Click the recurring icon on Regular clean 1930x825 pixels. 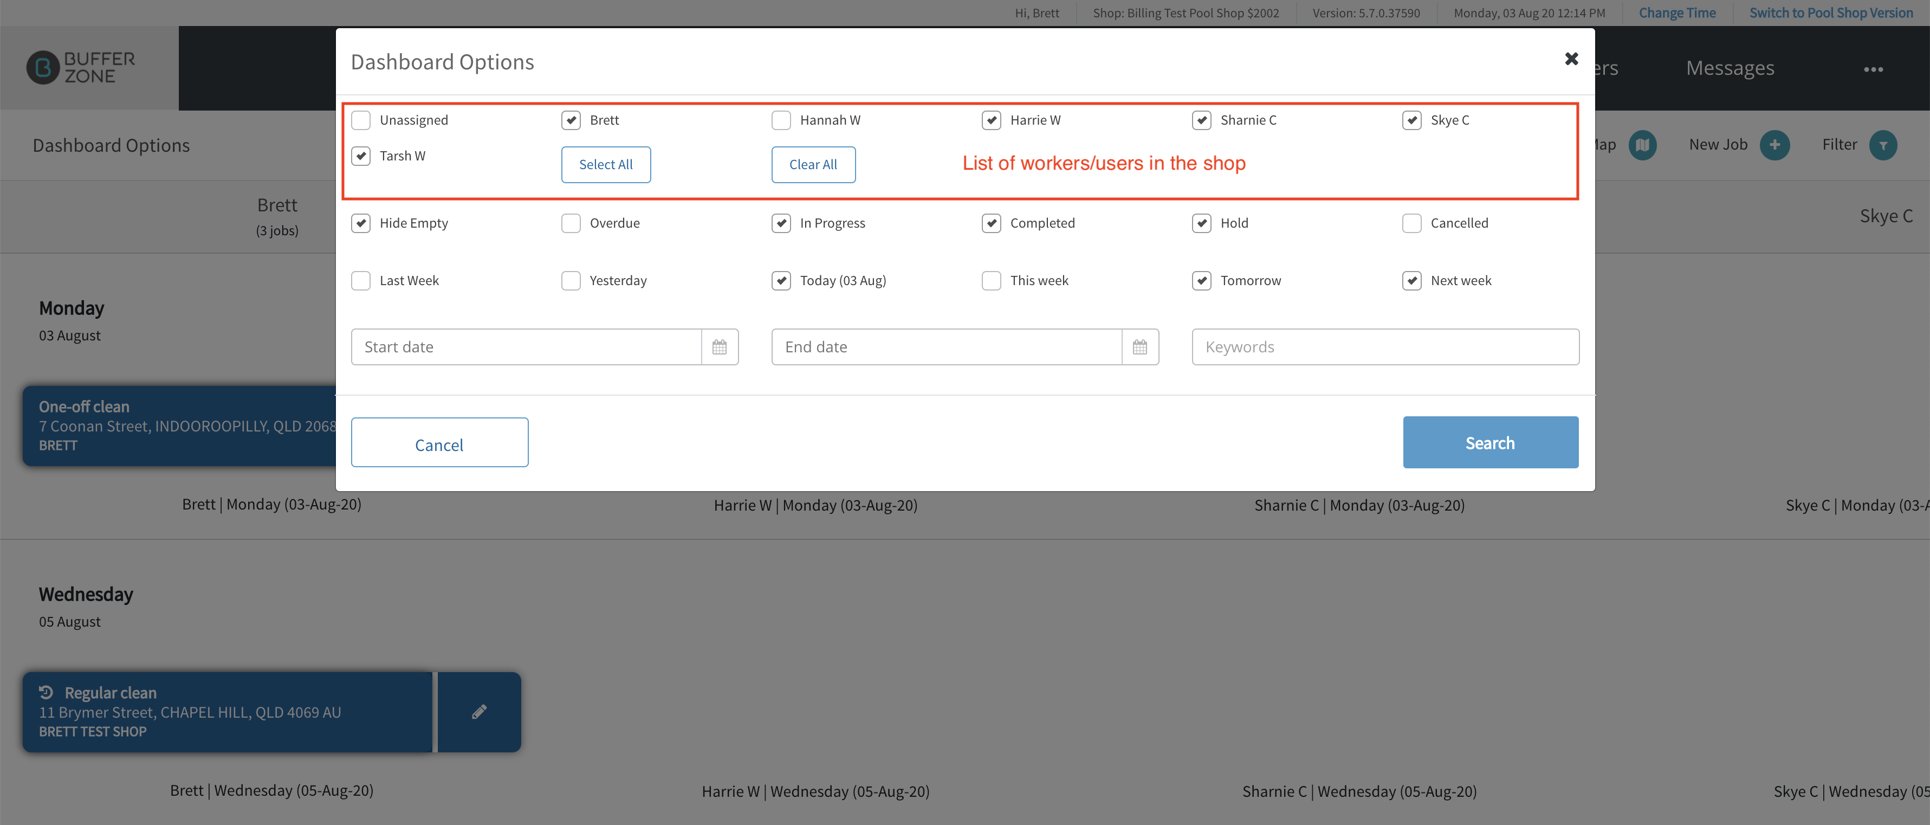pyautogui.click(x=47, y=692)
